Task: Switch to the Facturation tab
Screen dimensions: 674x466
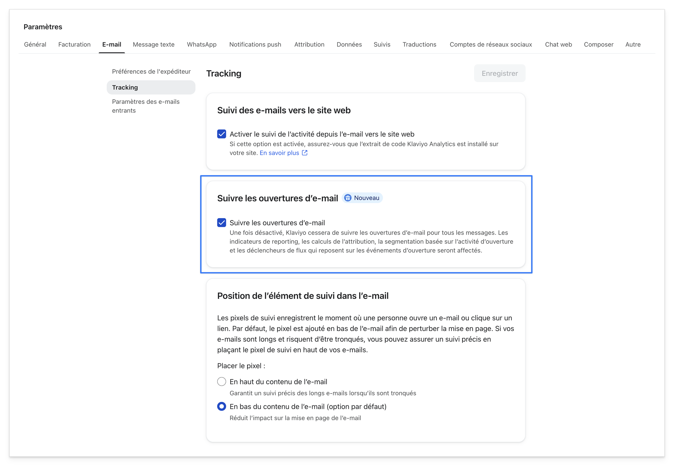Action: tap(74, 44)
